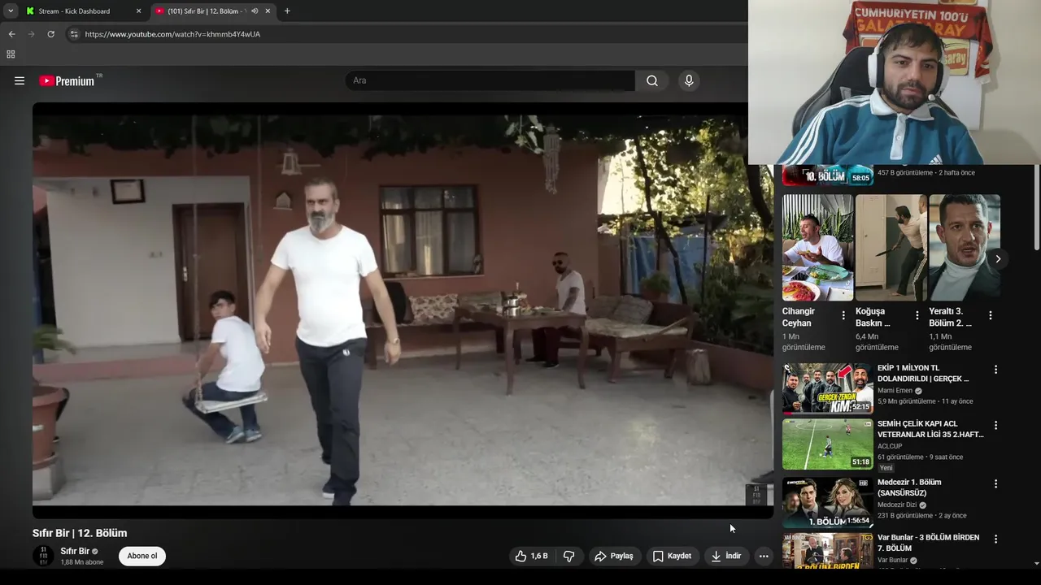Subscribe with Abone ol button
The height and width of the screenshot is (585, 1041).
click(142, 556)
